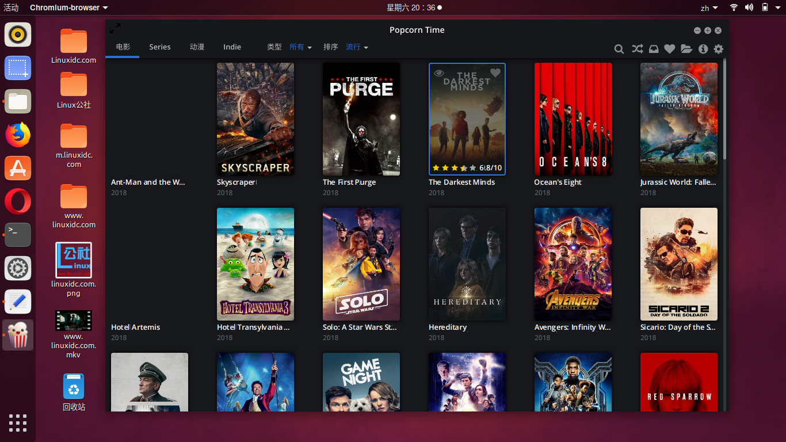Click the movie list vertical scrollbar
Image resolution: width=786 pixels, height=442 pixels.
725,109
